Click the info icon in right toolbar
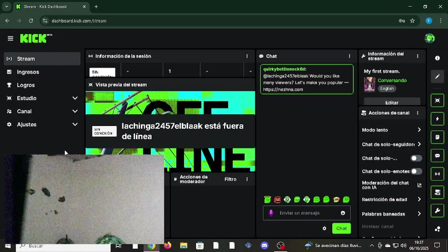The image size is (448, 252). 437,58
